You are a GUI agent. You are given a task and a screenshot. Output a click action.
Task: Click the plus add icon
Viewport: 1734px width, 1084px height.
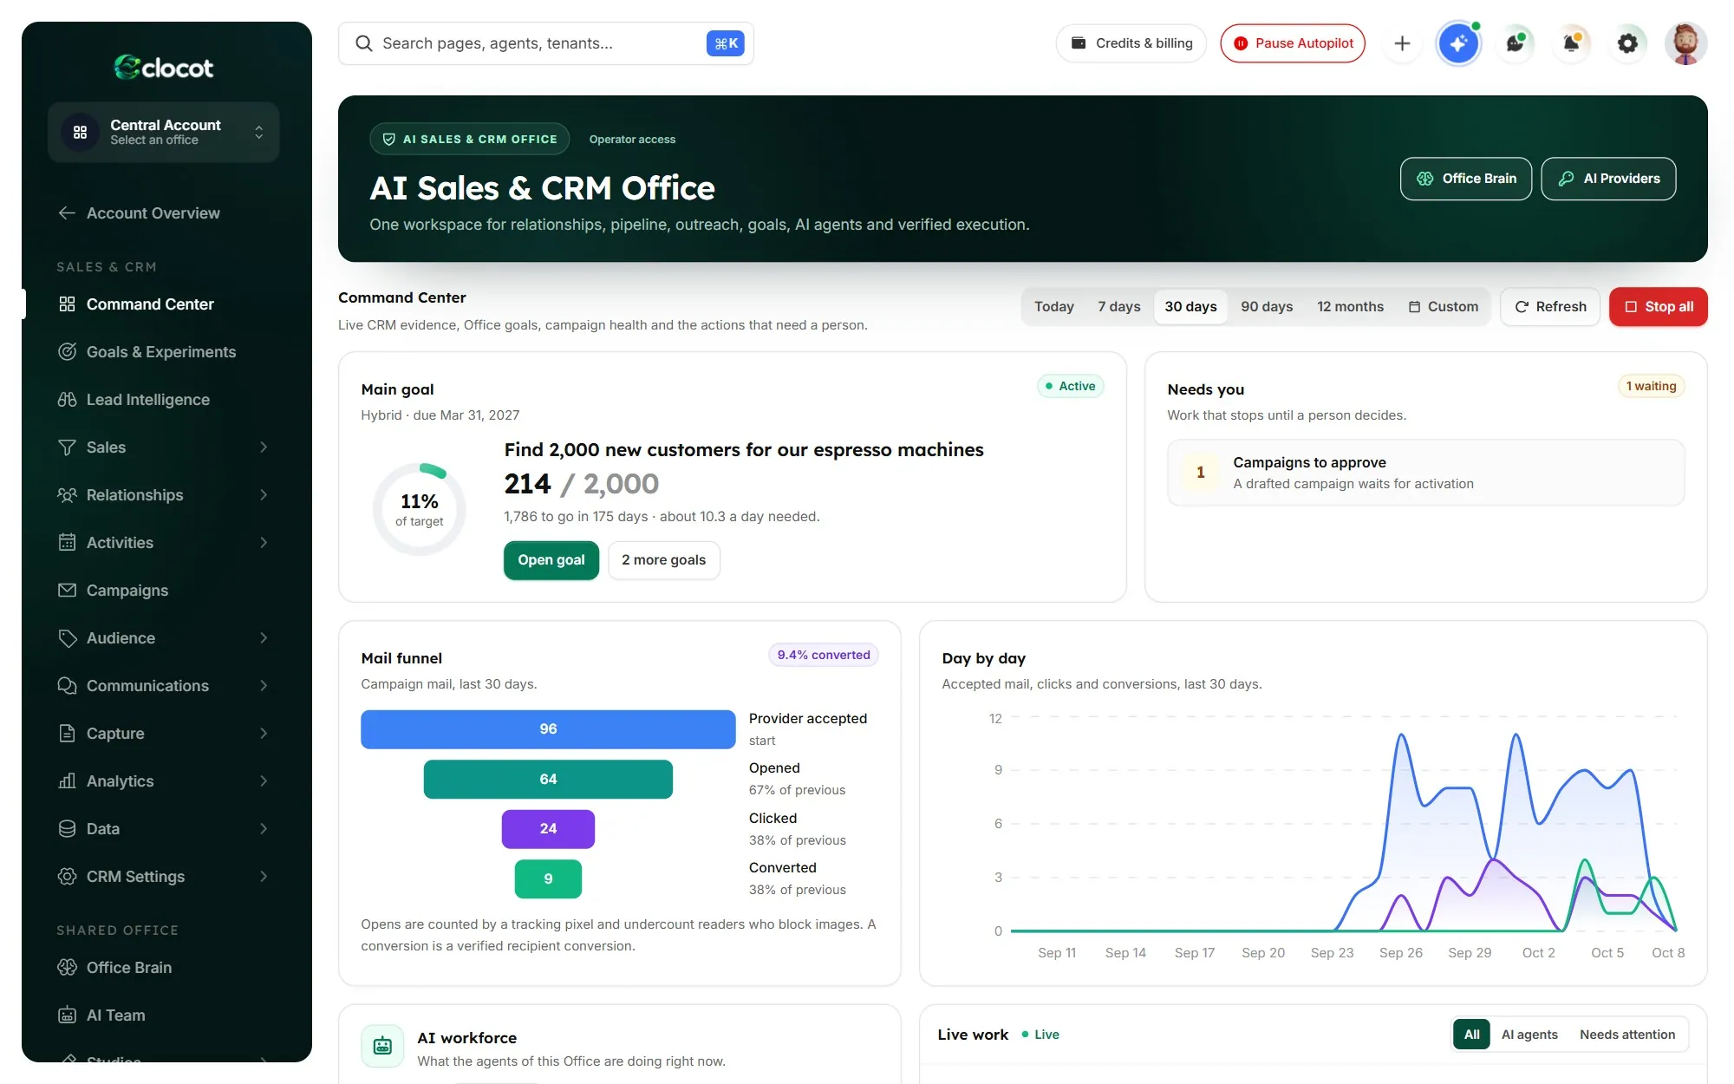(x=1402, y=43)
